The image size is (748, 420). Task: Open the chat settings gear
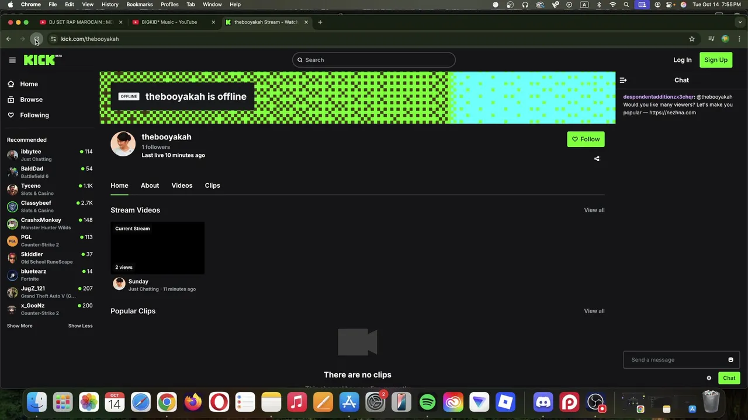click(709, 378)
